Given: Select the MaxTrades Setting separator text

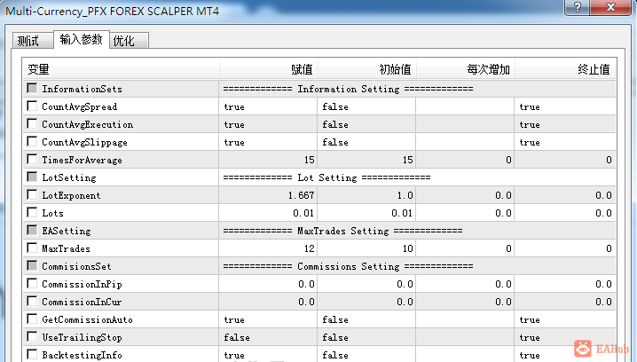Looking at the screenshot, I should point(342,231).
